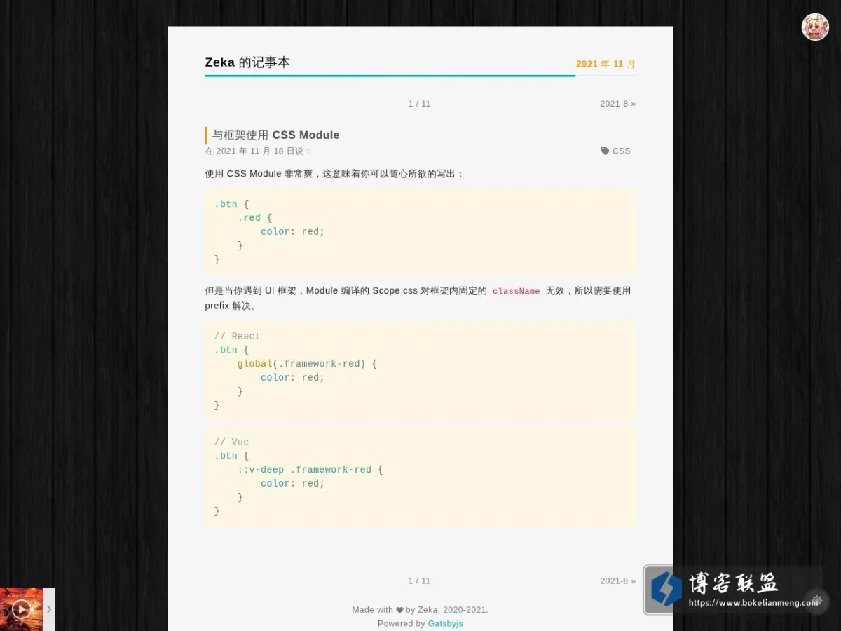Open the Zeka 的记事本 site title
This screenshot has width=841, height=631.
[x=247, y=62]
